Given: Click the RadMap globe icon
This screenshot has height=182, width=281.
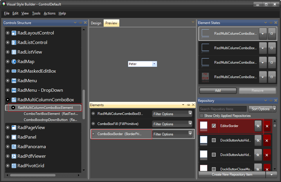Looking at the screenshot, I should (x=14, y=62).
